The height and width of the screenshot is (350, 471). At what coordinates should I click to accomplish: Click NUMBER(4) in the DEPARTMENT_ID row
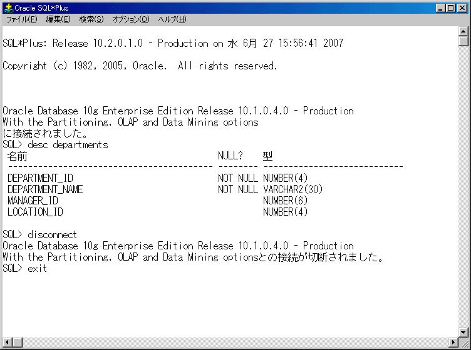pos(286,178)
